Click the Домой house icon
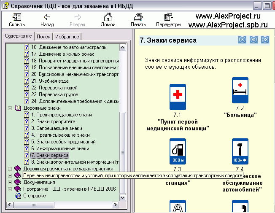 [108, 17]
